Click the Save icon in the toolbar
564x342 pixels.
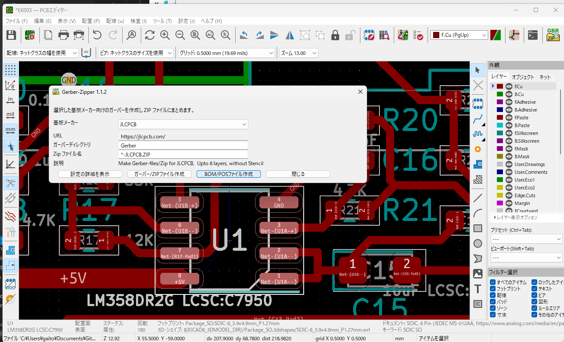pos(11,35)
